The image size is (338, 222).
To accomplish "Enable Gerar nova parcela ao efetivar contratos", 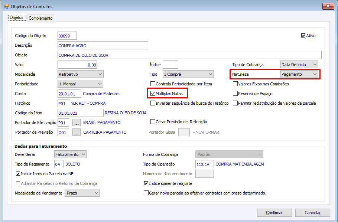I will [146, 193].
